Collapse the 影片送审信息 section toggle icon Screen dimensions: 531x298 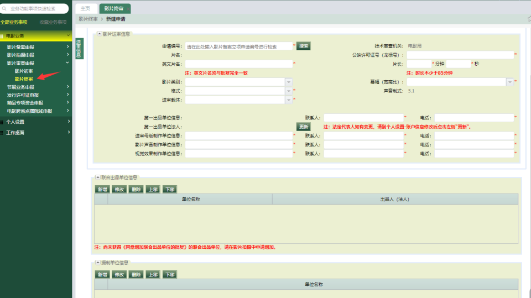(x=100, y=34)
